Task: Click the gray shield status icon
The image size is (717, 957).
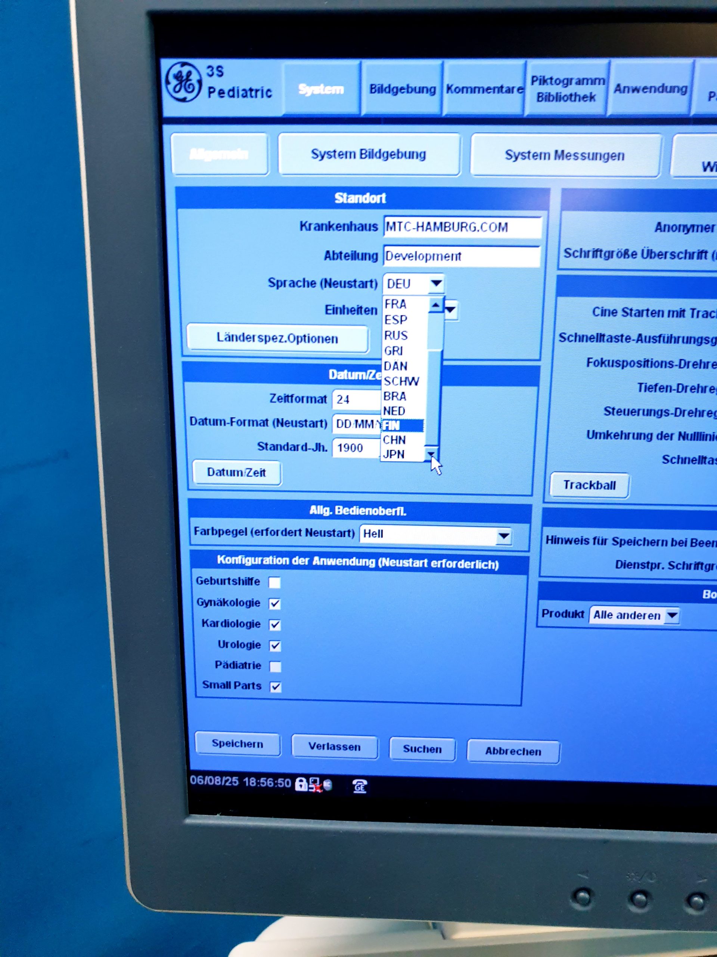Action: 328,785
